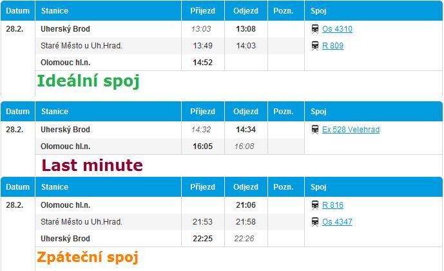444x271 pixels.
Task: Select the 13:08 departure time from Uherský Brod
Action: [246, 29]
